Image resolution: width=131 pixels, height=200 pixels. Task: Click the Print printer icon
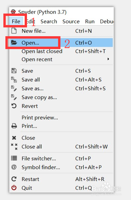point(14,126)
